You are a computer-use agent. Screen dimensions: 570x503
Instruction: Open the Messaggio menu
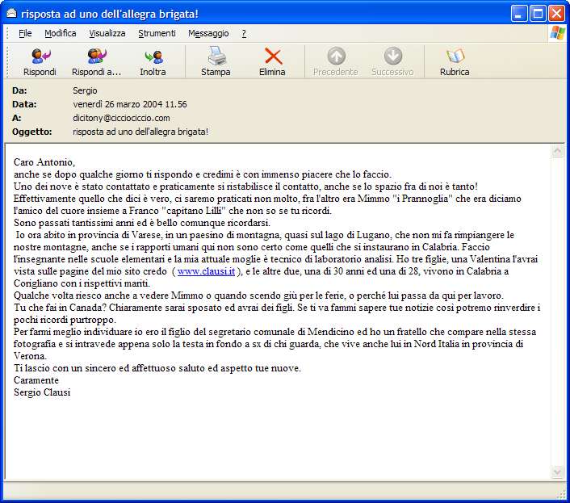[x=208, y=33]
